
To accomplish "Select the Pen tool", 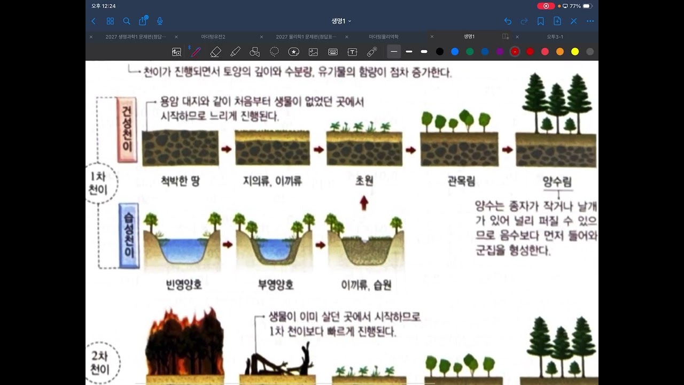I will [x=196, y=52].
